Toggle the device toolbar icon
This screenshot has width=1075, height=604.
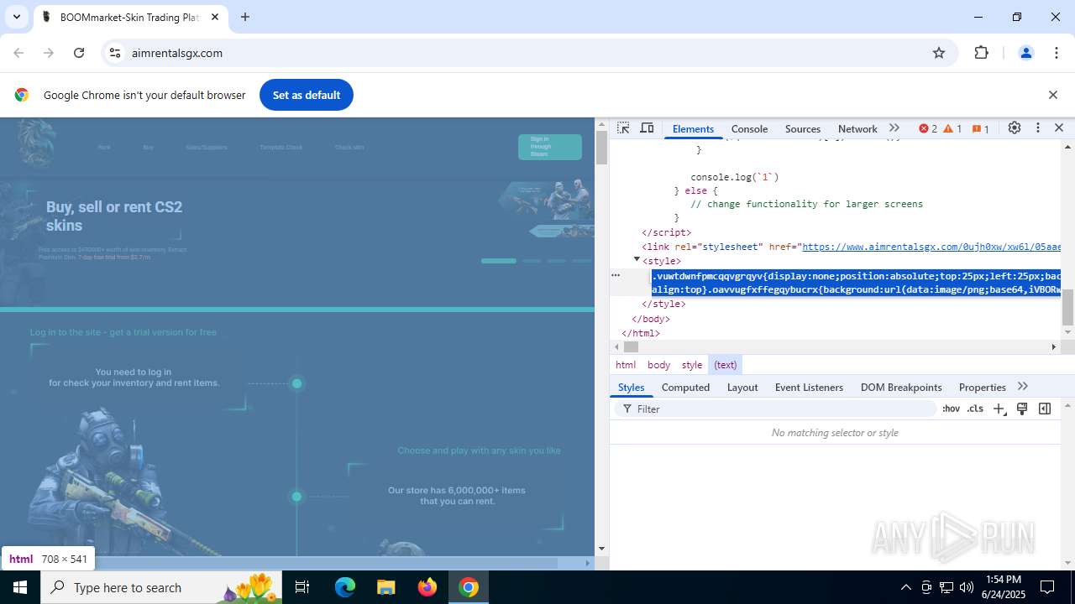tap(647, 128)
